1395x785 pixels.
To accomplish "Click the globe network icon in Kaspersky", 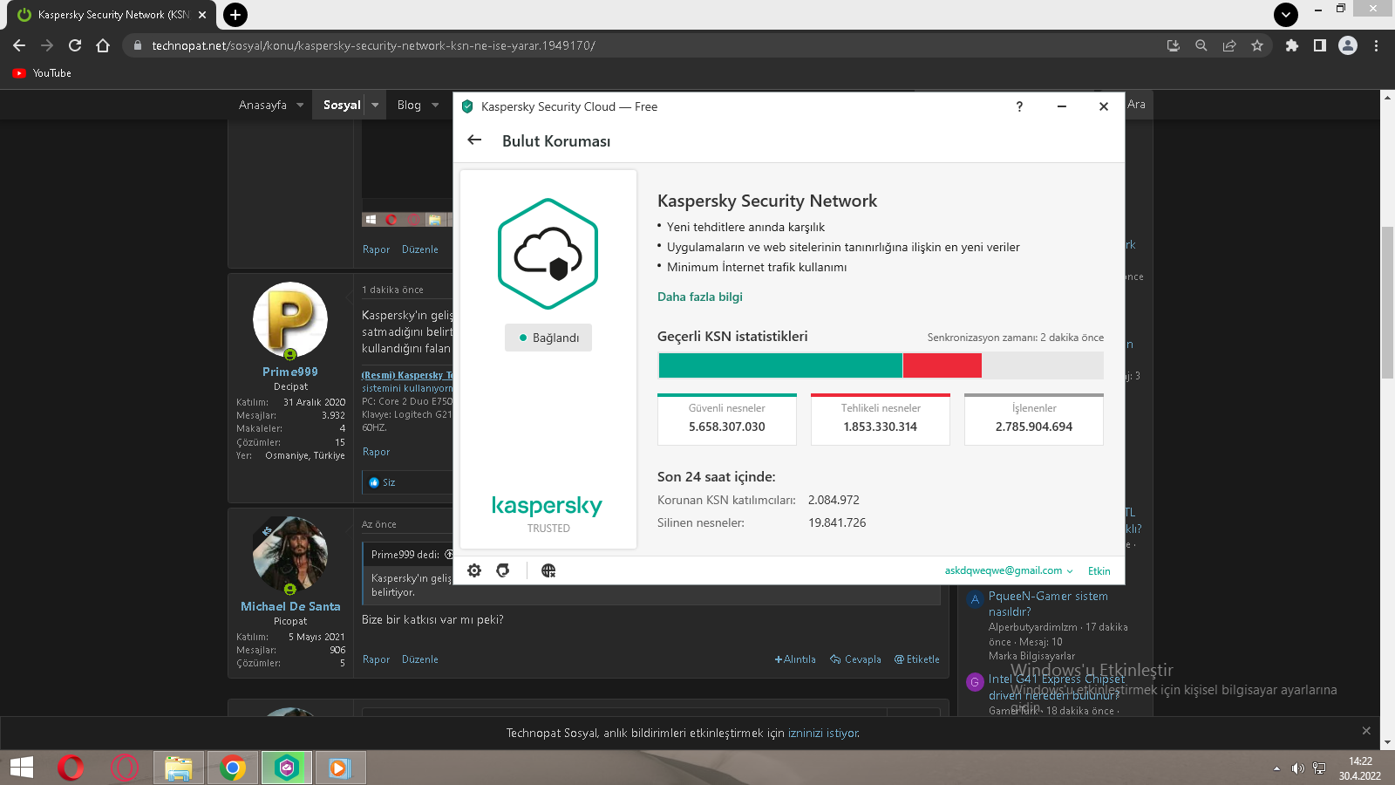I will coord(548,570).
